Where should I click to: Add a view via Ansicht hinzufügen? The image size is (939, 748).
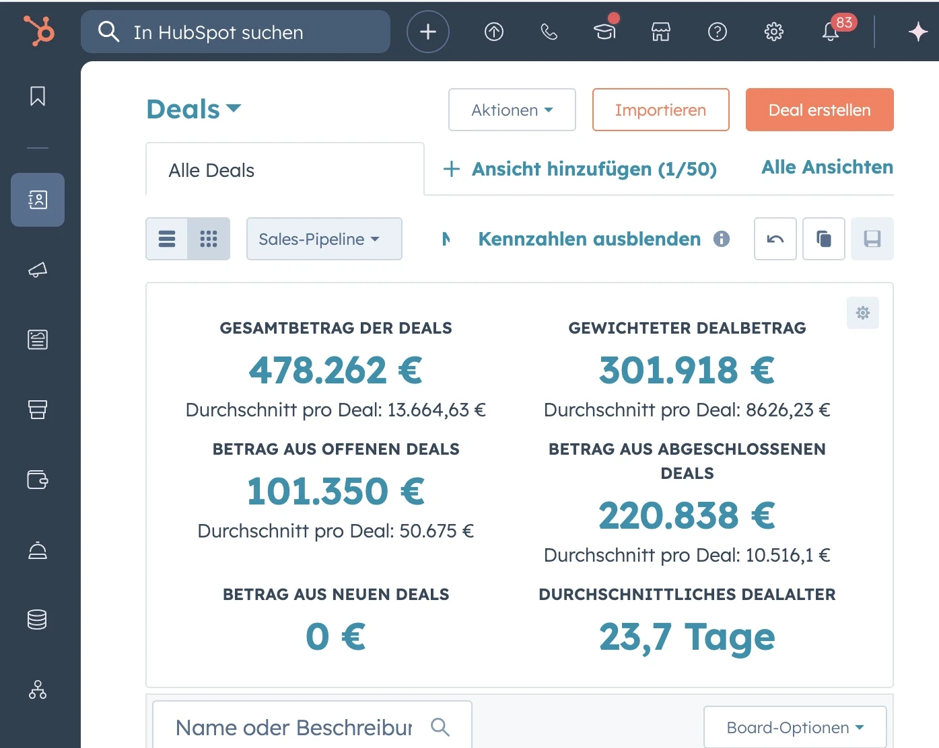click(x=580, y=169)
